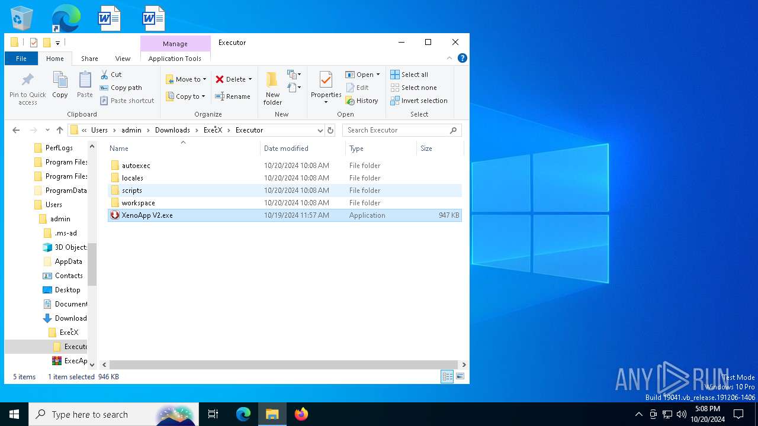Click Downloads in the address path
The height and width of the screenshot is (426, 758).
pyautogui.click(x=172, y=130)
